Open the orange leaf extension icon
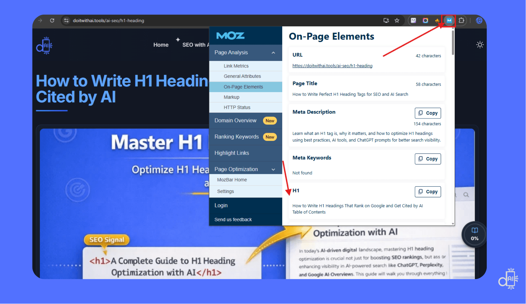This screenshot has width=526, height=304. point(437,21)
